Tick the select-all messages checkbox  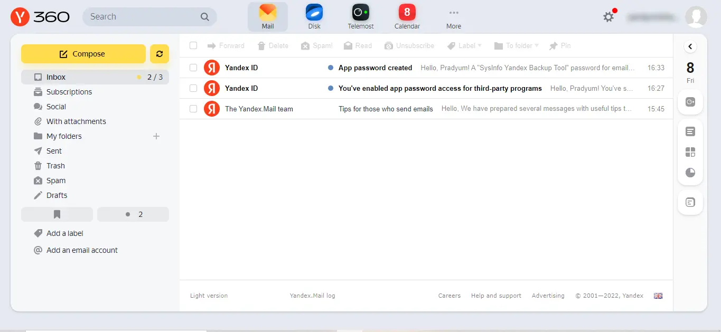[193, 46]
